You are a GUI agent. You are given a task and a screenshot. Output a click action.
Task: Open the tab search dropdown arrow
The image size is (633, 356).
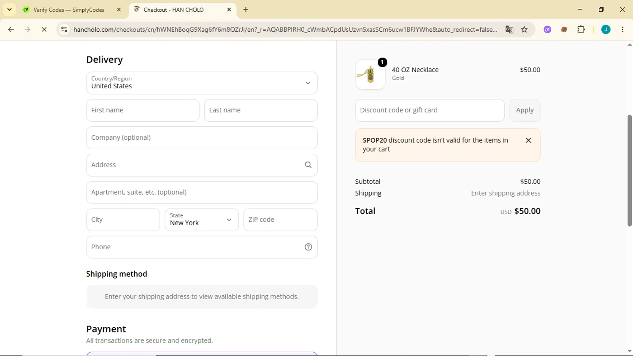(x=9, y=9)
